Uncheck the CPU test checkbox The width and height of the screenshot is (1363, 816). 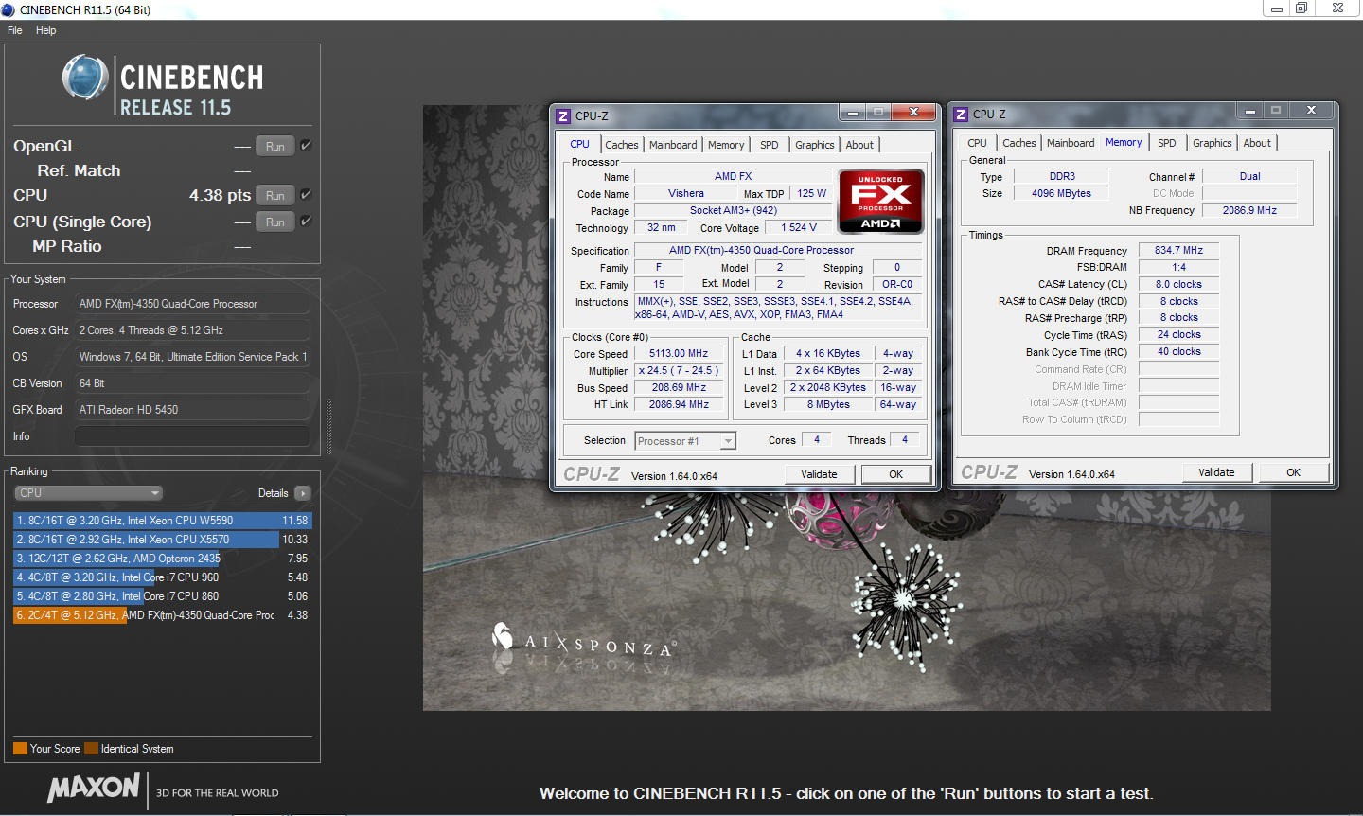pos(306,195)
